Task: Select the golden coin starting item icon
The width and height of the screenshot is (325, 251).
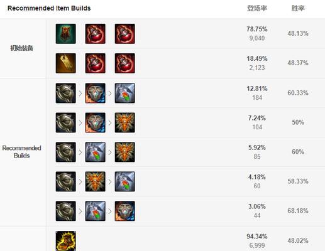Action: point(66,63)
